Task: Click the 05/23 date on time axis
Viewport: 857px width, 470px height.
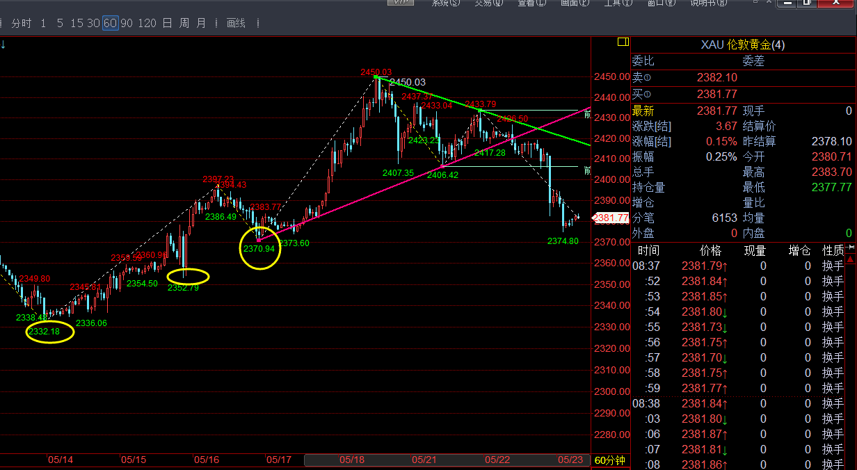Action: pyautogui.click(x=570, y=460)
